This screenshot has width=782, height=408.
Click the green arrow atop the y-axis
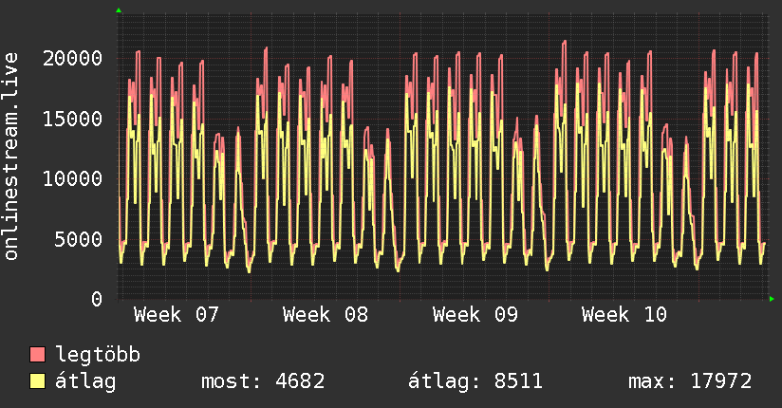[x=119, y=10]
